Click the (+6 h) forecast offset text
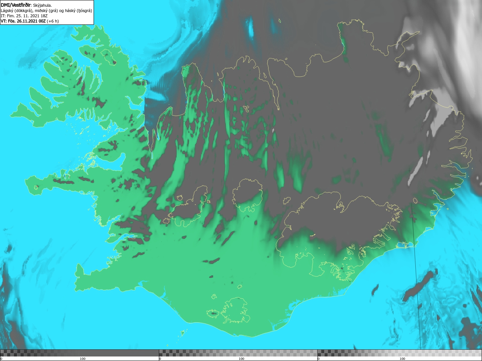 point(53,21)
